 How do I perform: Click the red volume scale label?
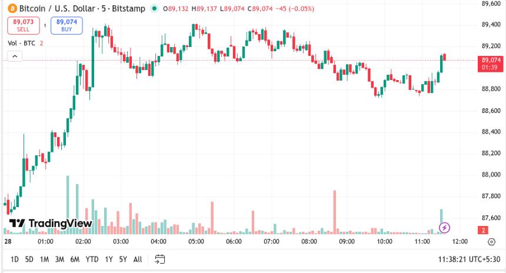coord(482,230)
